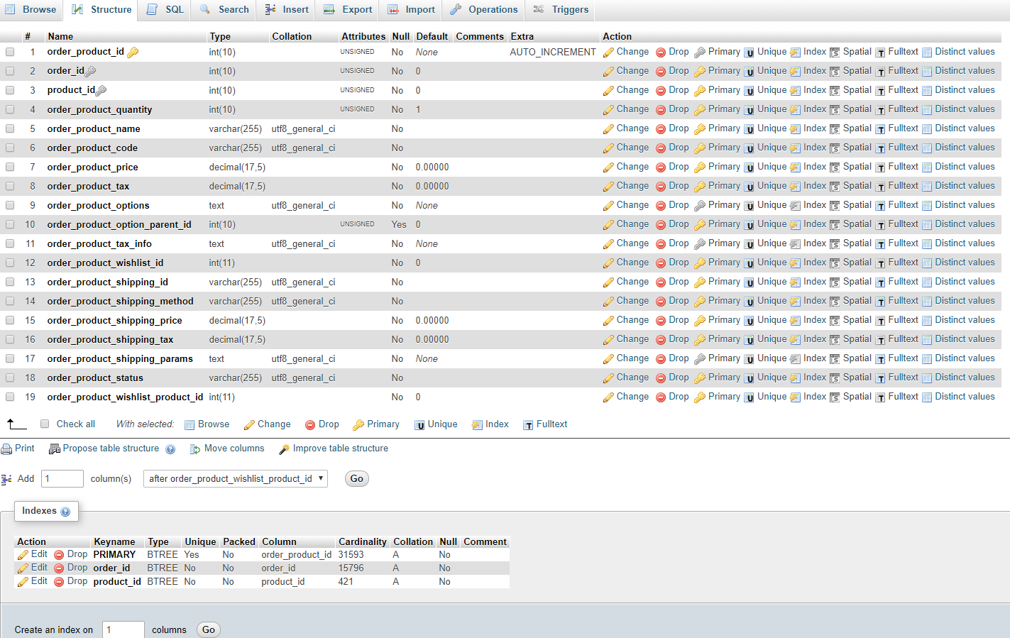Check the order_product_quantity row checkbox
Viewport: 1010px width, 638px height.
point(10,109)
